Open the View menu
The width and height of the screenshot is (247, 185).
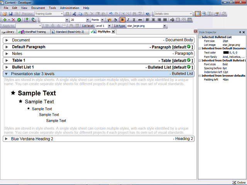coord(24,8)
